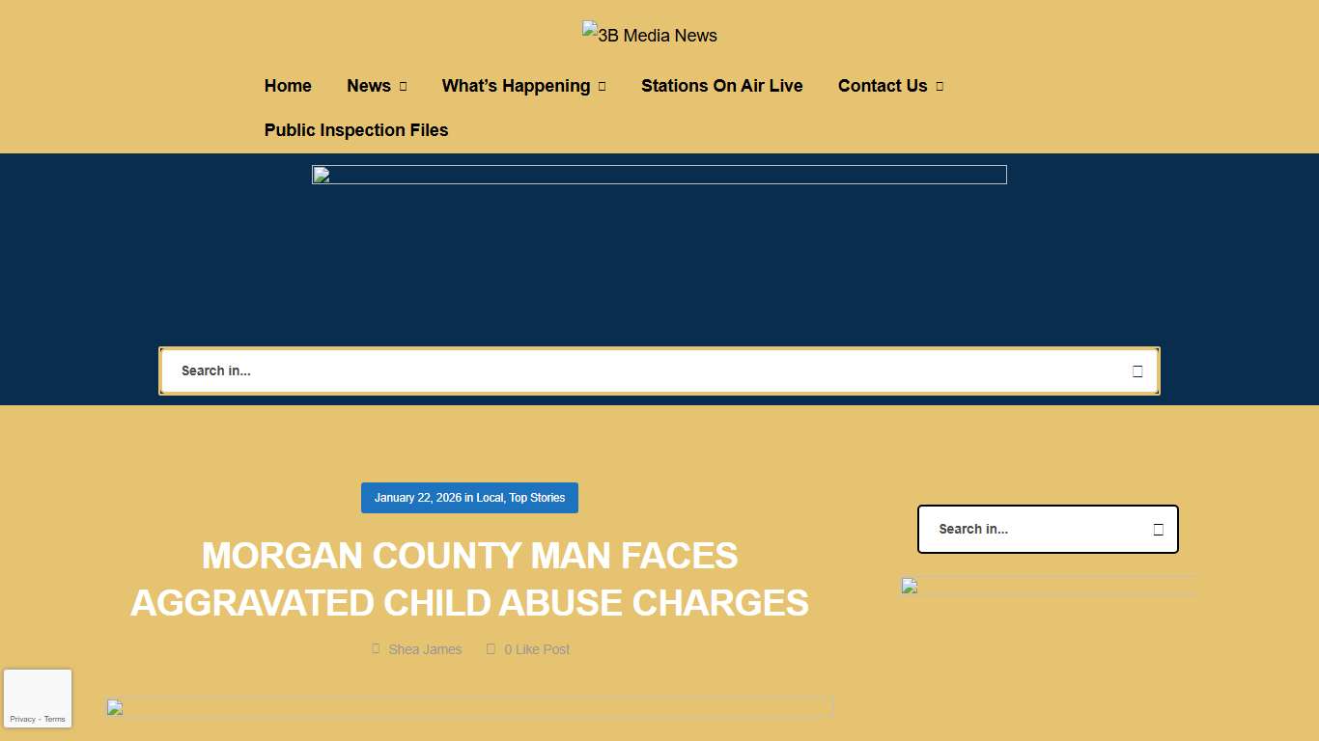
Task: Click the reCAPTCHA badge icon
Action: point(38,692)
